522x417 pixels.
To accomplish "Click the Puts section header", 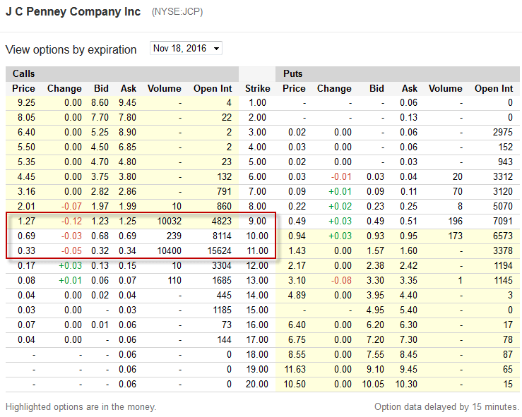I will click(x=292, y=74).
